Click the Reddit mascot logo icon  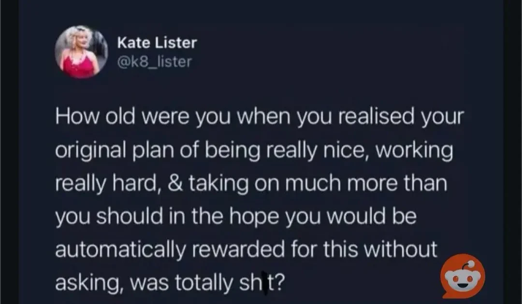point(463,276)
